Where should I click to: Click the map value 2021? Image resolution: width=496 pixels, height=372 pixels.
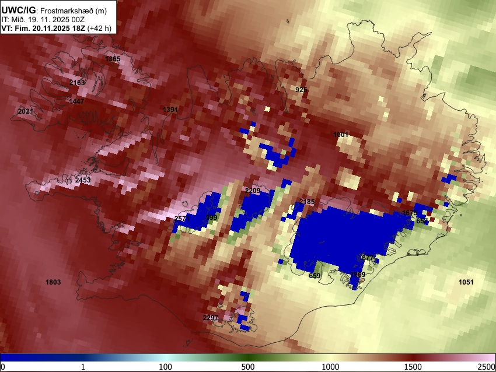tap(25, 111)
